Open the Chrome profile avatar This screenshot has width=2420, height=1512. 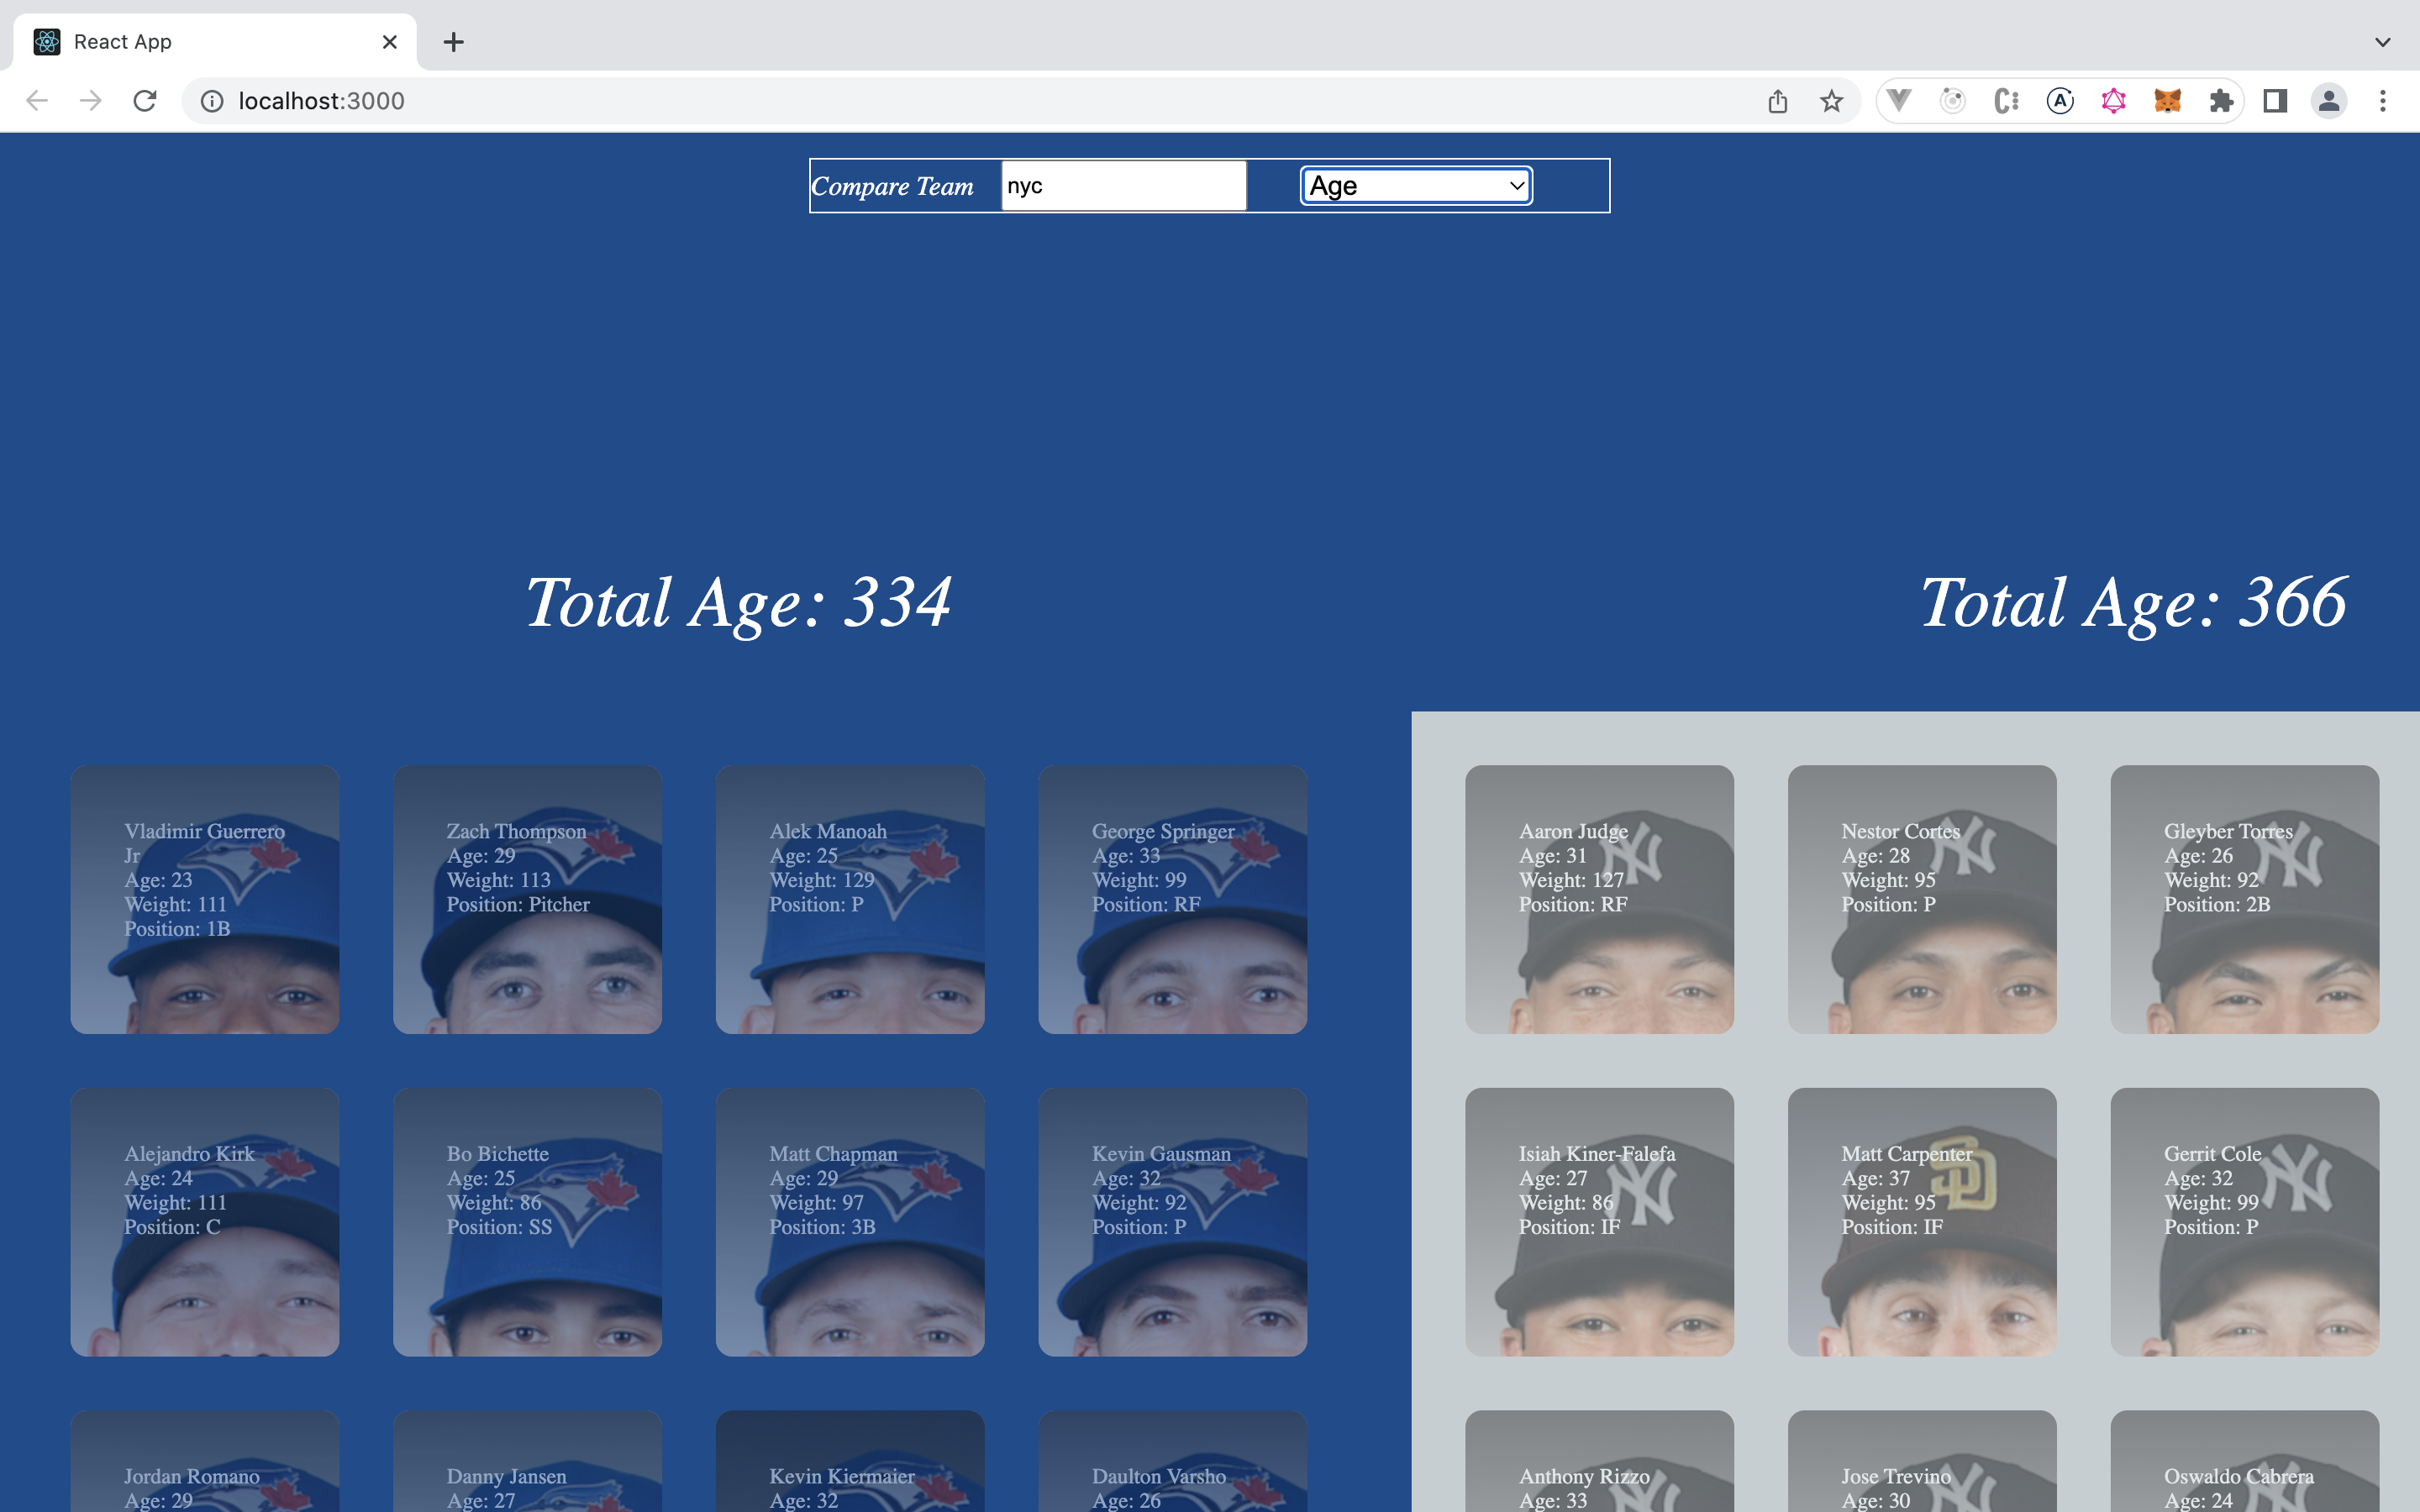coord(2328,101)
